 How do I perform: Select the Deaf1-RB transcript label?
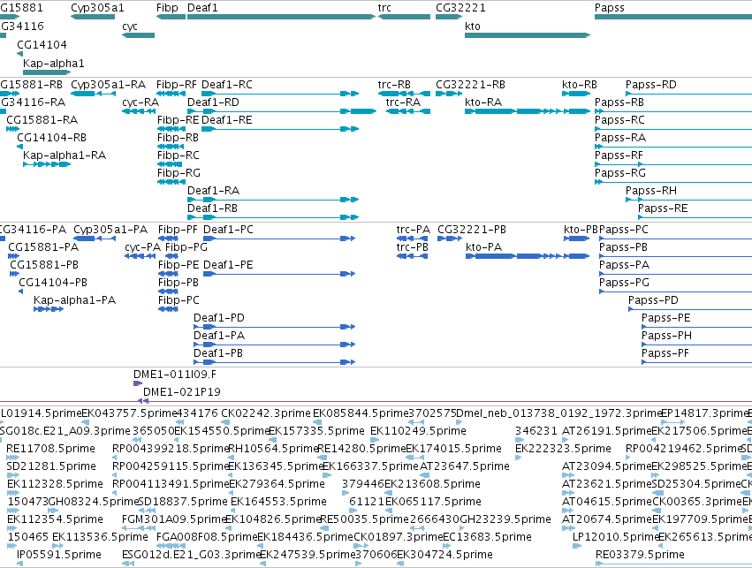tap(212, 208)
